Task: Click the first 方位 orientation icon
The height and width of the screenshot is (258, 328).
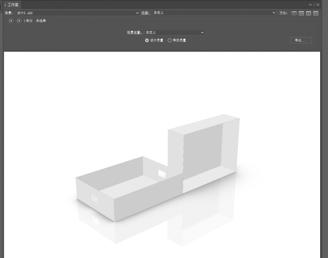Action: (x=294, y=13)
